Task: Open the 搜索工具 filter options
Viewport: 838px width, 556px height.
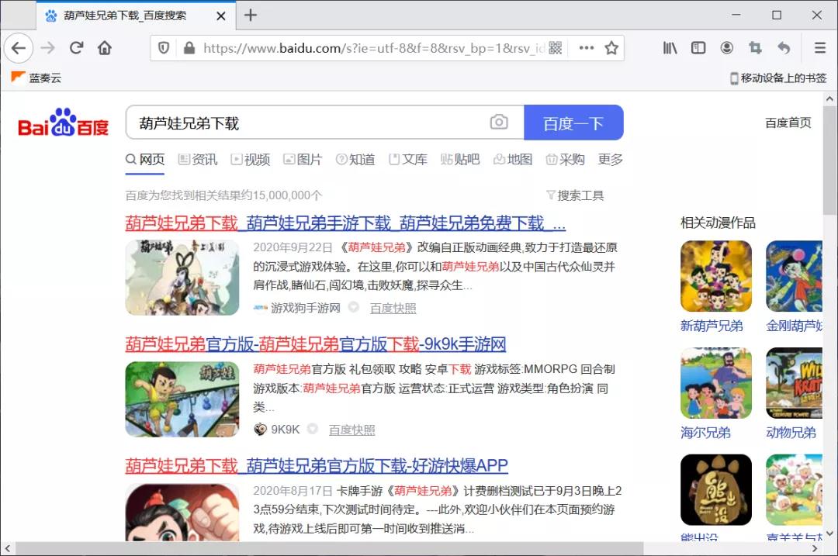Action: tap(580, 195)
